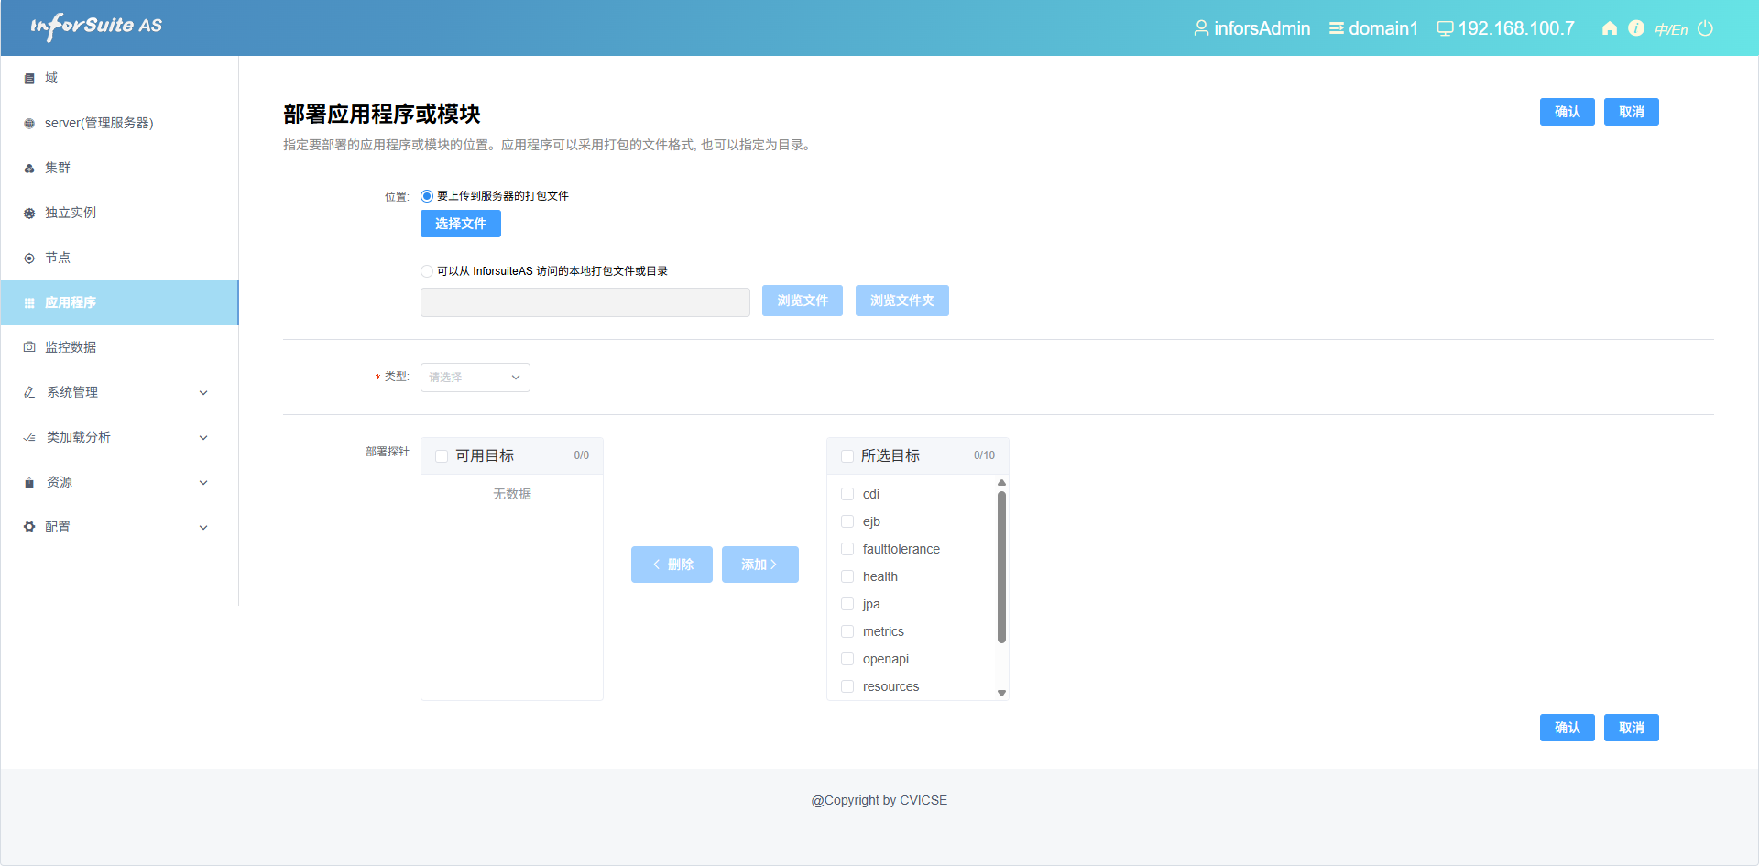This screenshot has width=1759, height=866.
Task: Select the local packaged file radio option
Action: pyautogui.click(x=427, y=271)
